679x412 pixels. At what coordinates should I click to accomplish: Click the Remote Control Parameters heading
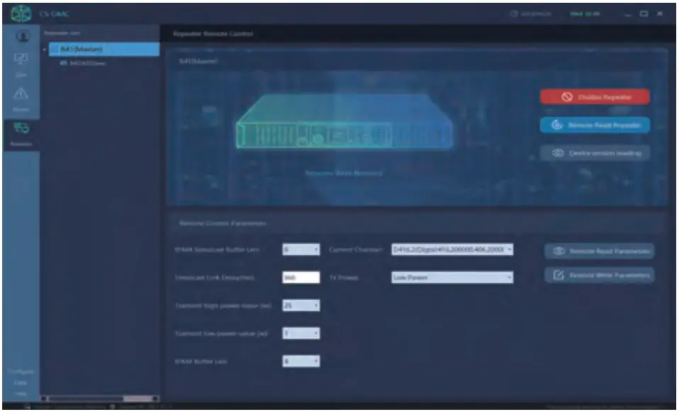click(x=223, y=224)
